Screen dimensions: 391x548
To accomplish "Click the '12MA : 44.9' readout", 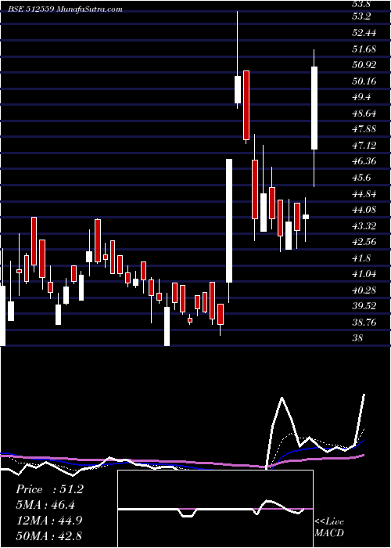I will [x=49, y=521].
